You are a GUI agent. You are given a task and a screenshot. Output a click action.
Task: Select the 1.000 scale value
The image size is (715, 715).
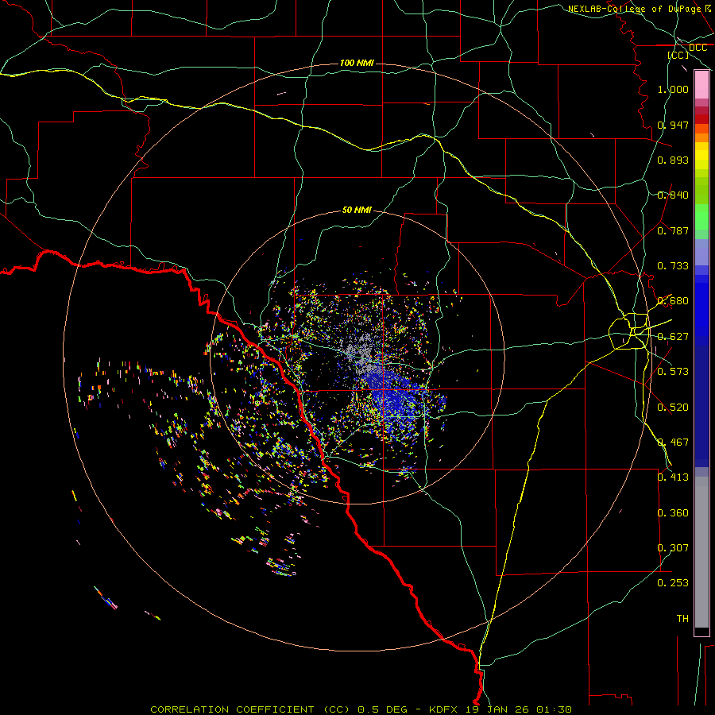(x=673, y=89)
